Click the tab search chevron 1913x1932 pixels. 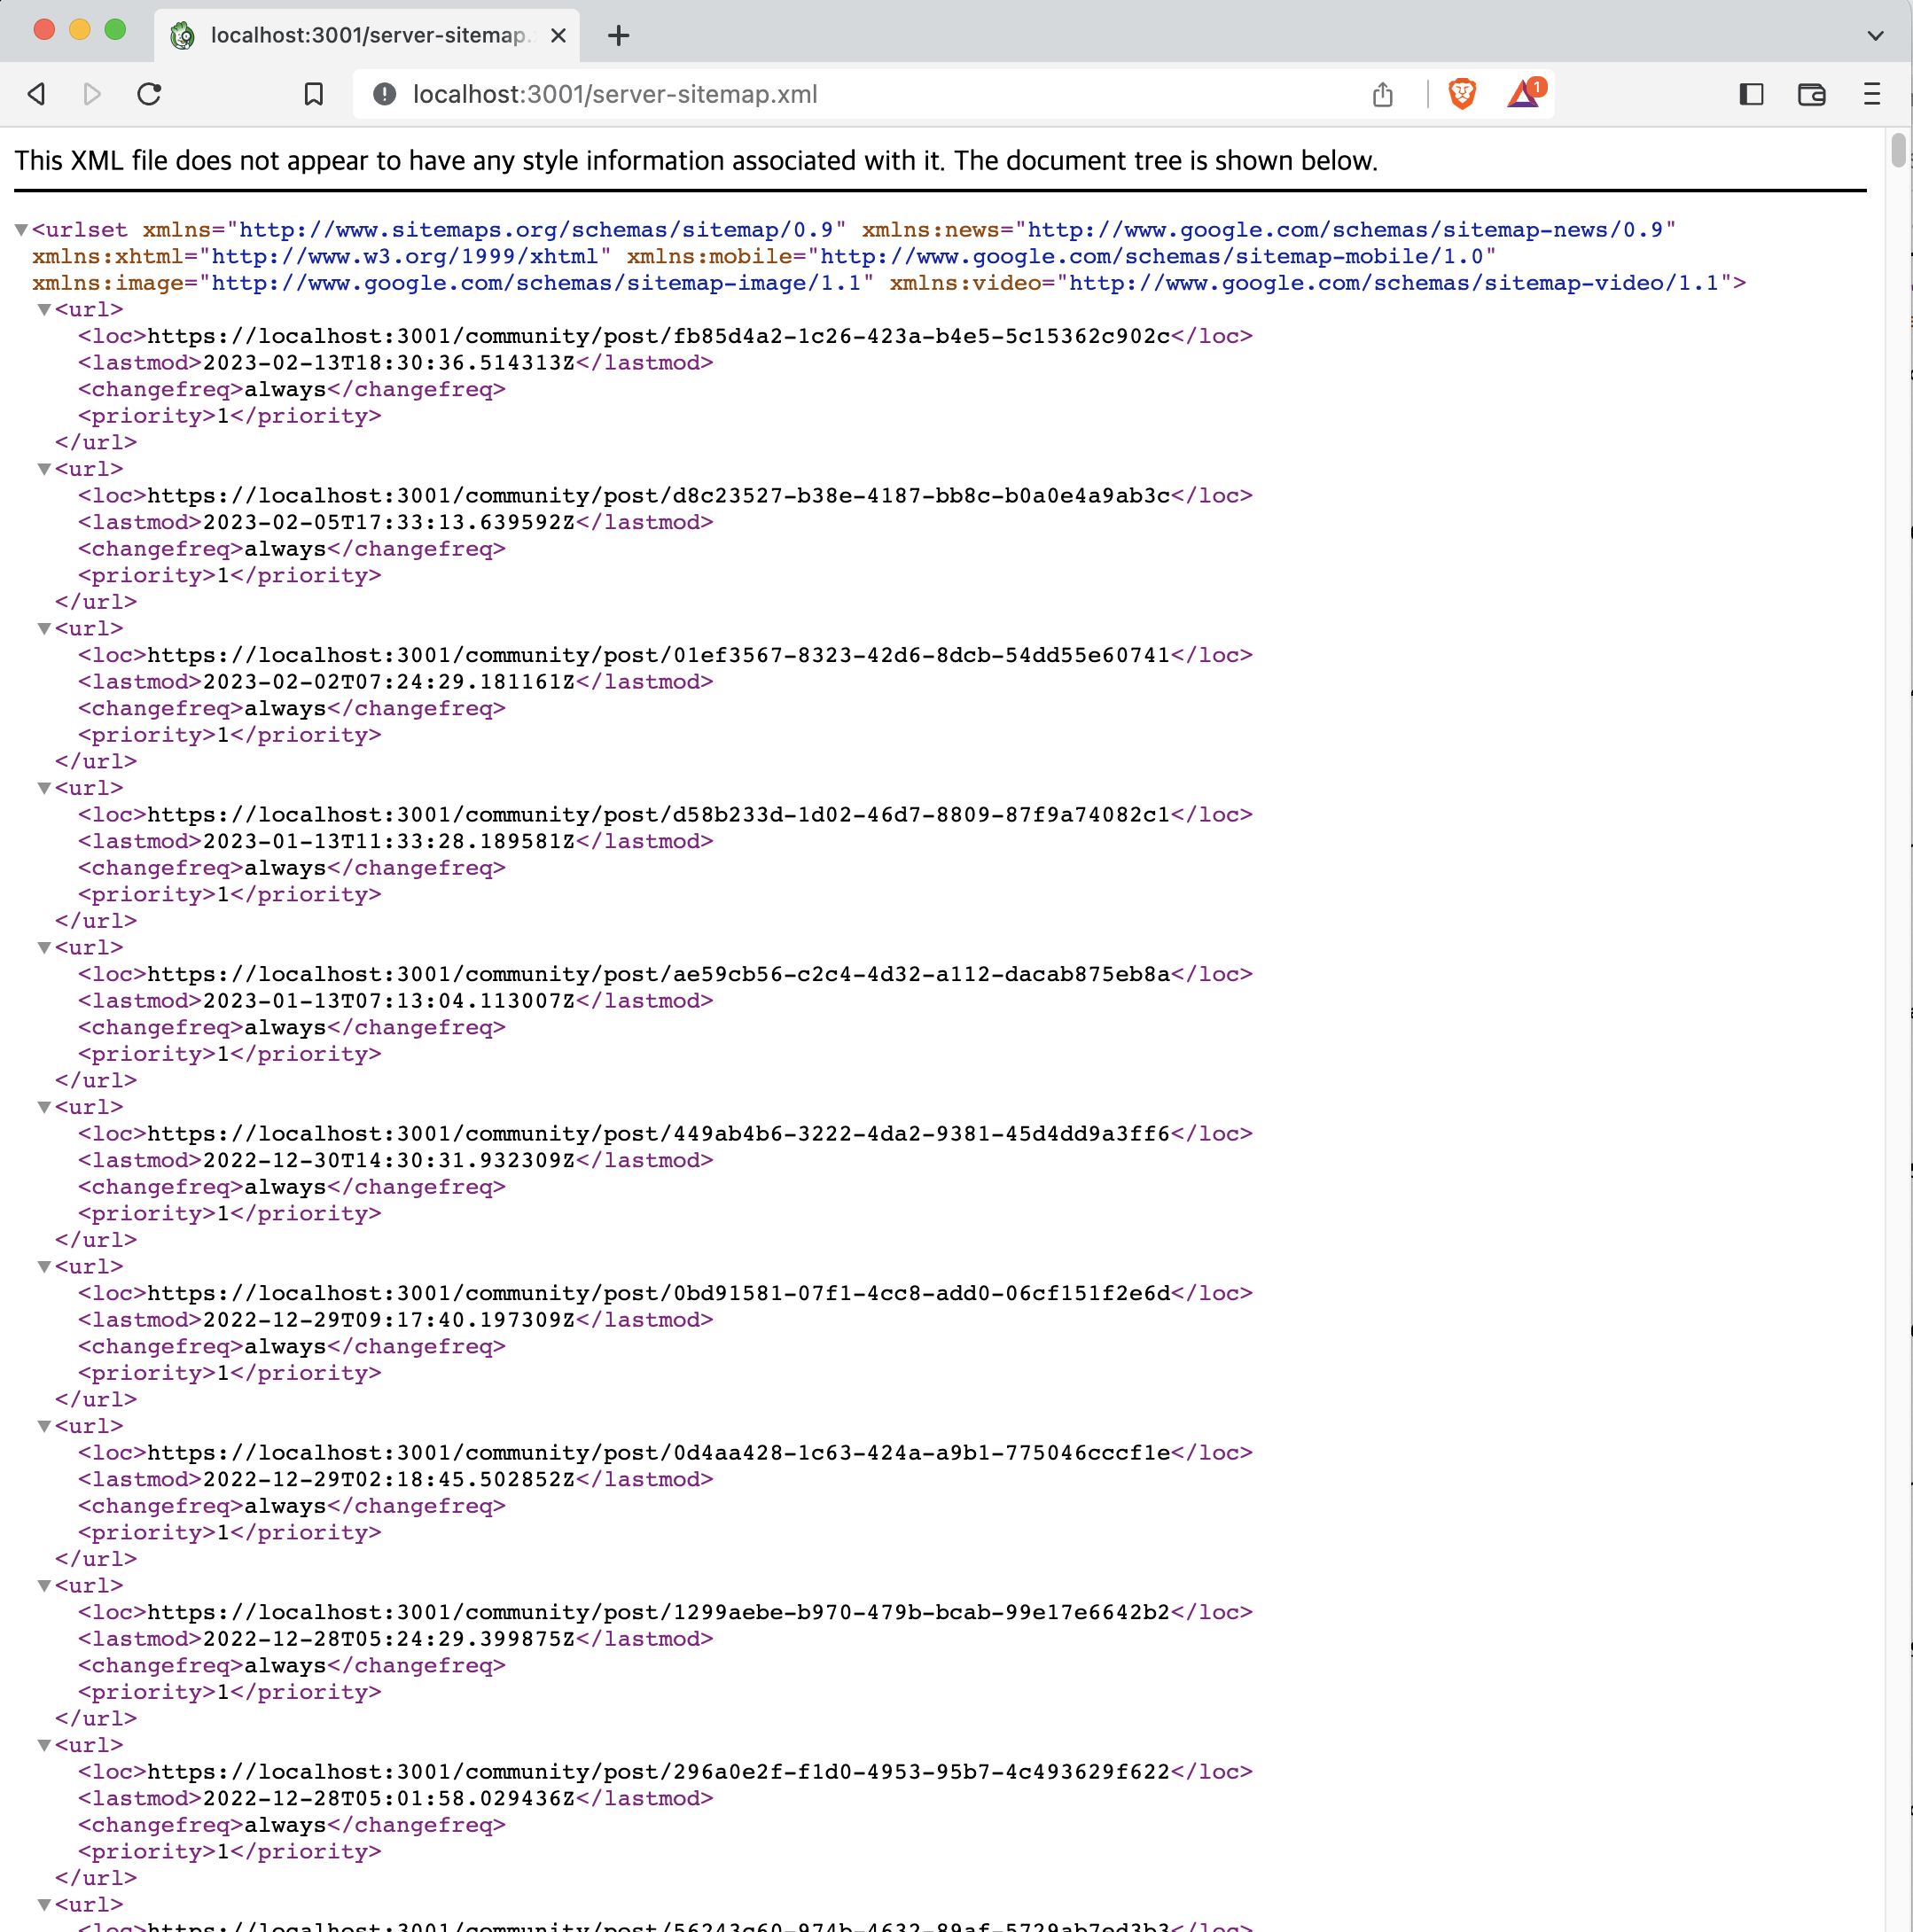click(x=1875, y=36)
